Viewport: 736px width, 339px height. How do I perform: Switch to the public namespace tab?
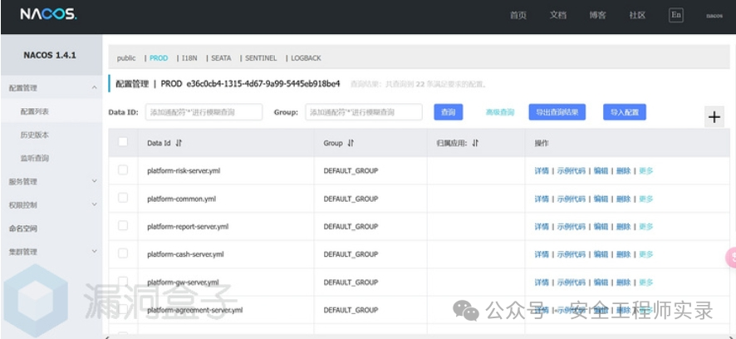click(x=126, y=58)
